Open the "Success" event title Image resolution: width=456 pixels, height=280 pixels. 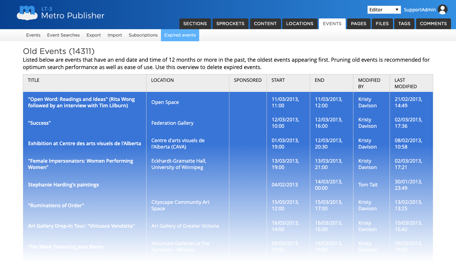tap(39, 123)
